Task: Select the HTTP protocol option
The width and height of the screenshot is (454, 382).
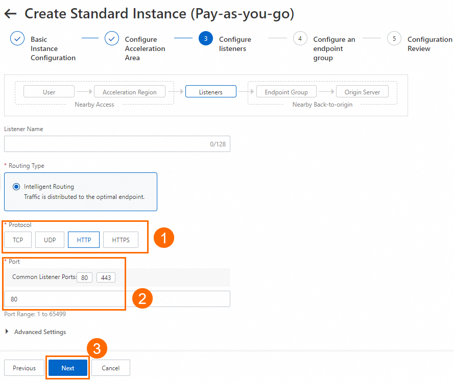Action: [x=84, y=240]
